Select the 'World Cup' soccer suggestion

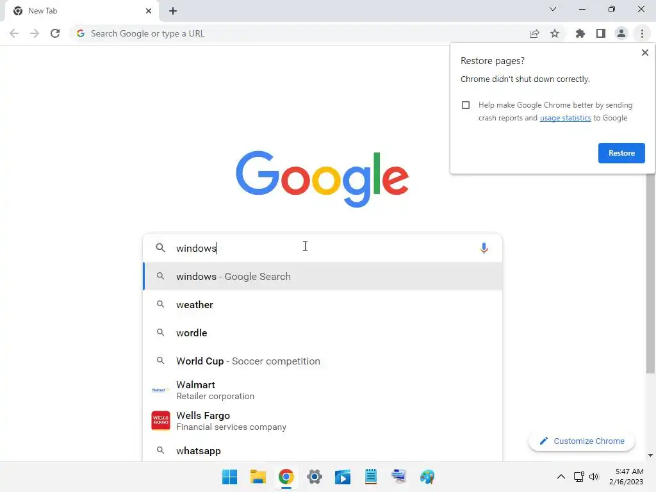pyautogui.click(x=322, y=361)
